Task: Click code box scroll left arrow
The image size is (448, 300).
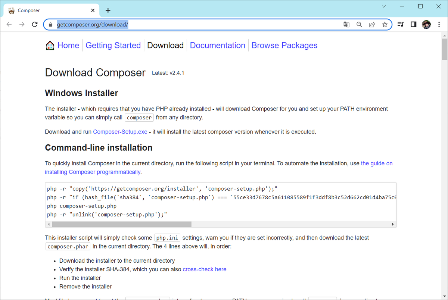Action: pos(48,224)
